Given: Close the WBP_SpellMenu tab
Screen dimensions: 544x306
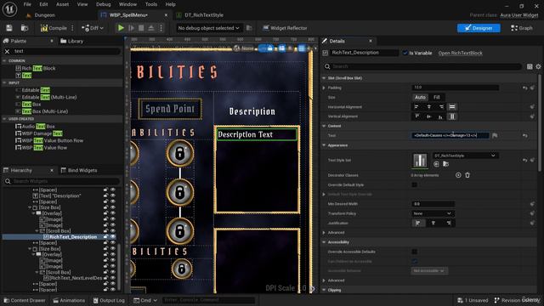Looking at the screenshot, I should tap(166, 15).
